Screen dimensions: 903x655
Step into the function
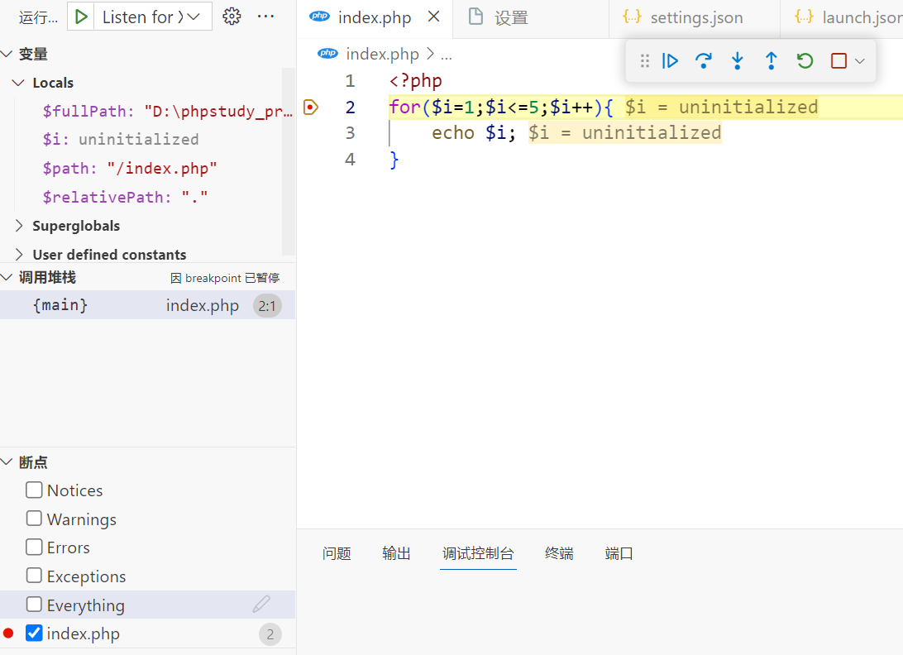pos(737,60)
